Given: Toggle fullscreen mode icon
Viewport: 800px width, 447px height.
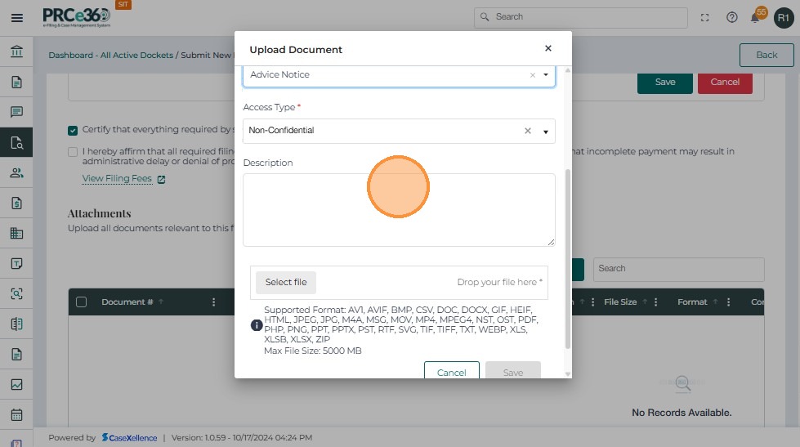Looking at the screenshot, I should click(705, 17).
